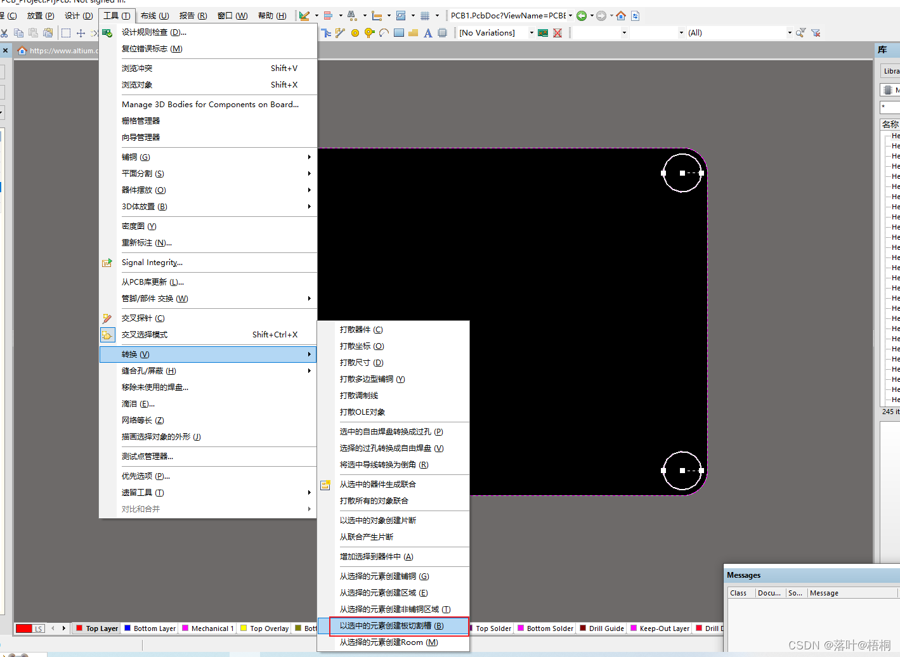Select the Place Component chip tool

point(443,33)
